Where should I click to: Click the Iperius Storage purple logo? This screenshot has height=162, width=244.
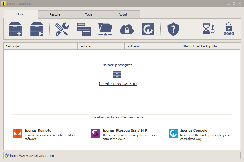click(x=95, y=133)
